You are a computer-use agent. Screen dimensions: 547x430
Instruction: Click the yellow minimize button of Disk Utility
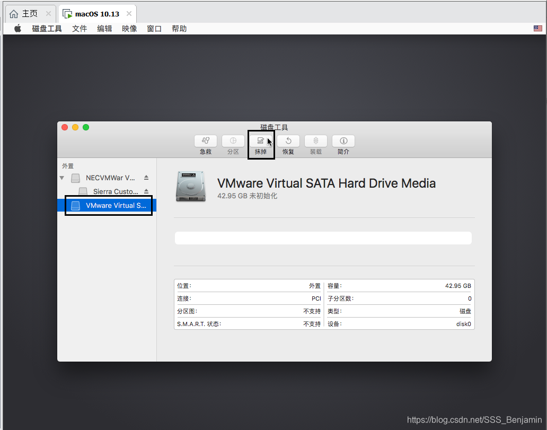point(75,127)
